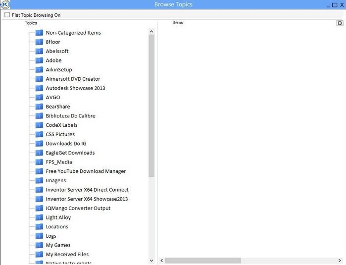Open IQMango Converter Output topic
Image resolution: width=346 pixels, height=265 pixels.
tap(78, 208)
